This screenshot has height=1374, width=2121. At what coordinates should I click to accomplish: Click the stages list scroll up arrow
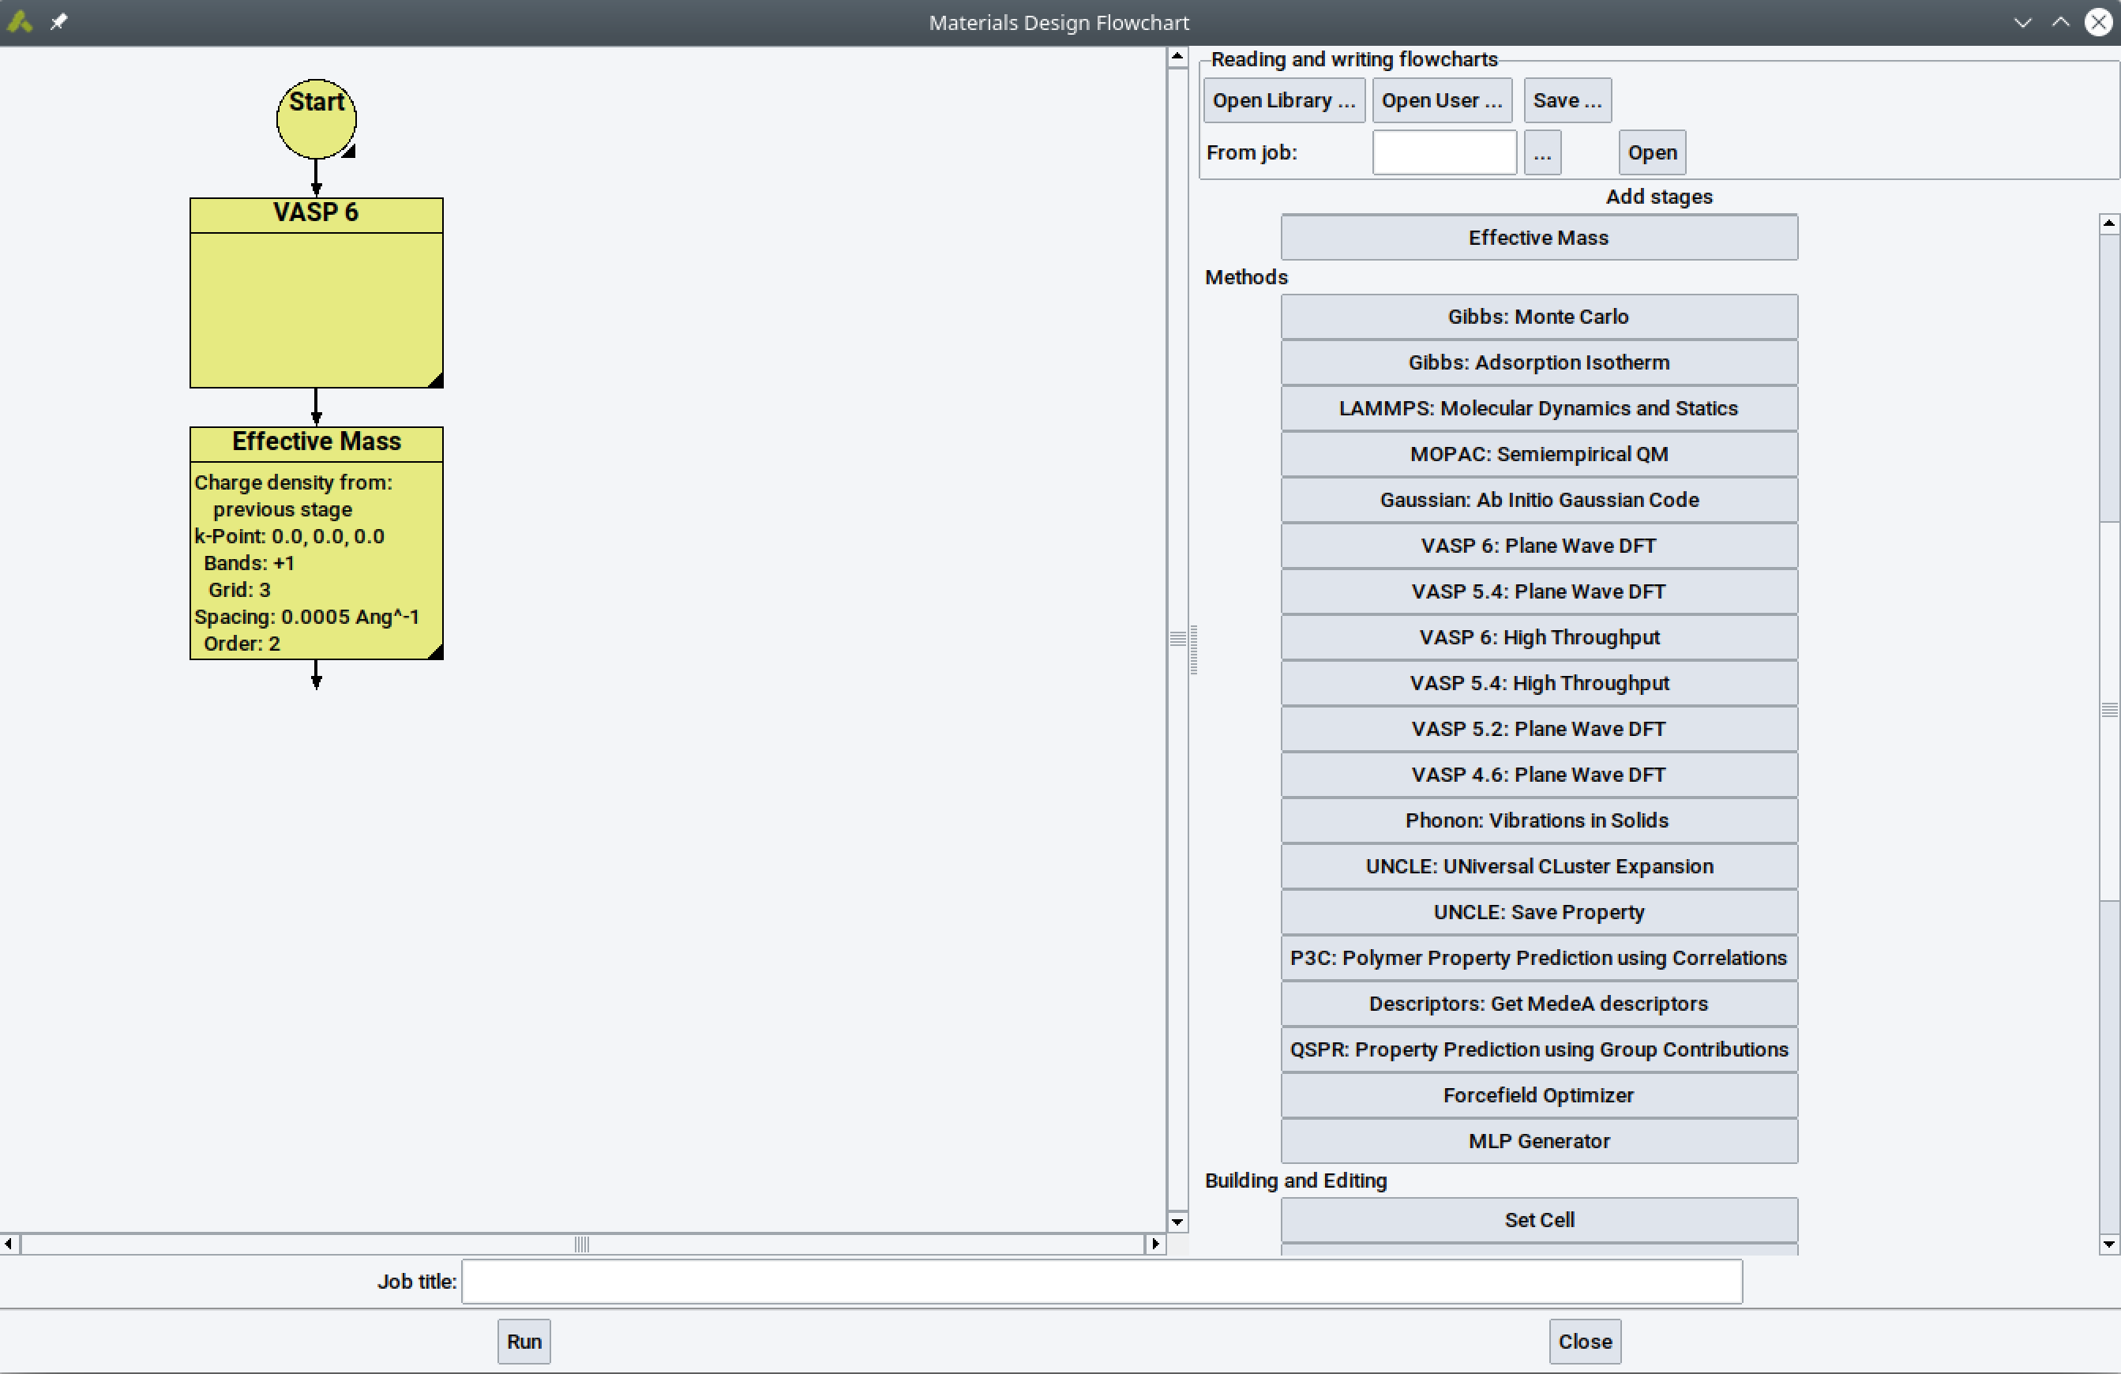(x=2108, y=223)
